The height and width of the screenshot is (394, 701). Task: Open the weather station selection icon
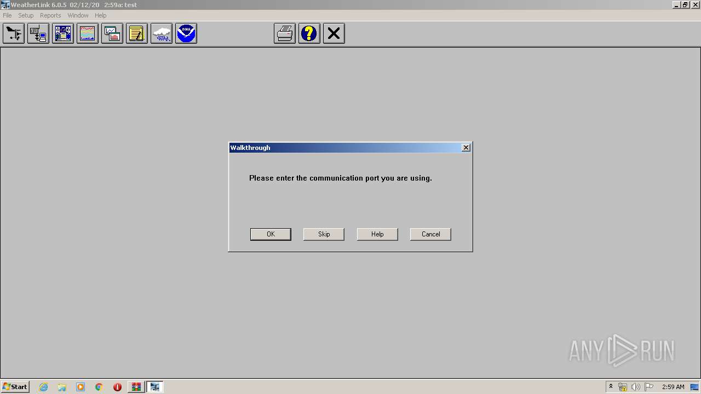14,33
